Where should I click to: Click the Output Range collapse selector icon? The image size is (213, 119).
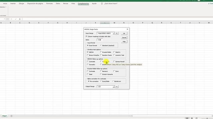pyautogui.click(x=113, y=87)
